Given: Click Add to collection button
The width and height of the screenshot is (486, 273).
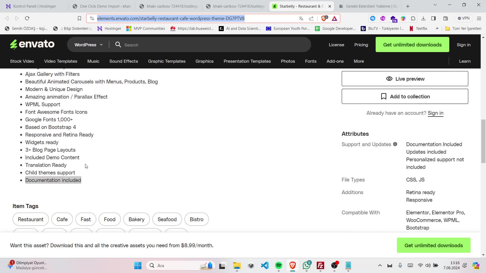Looking at the screenshot, I should point(405,96).
